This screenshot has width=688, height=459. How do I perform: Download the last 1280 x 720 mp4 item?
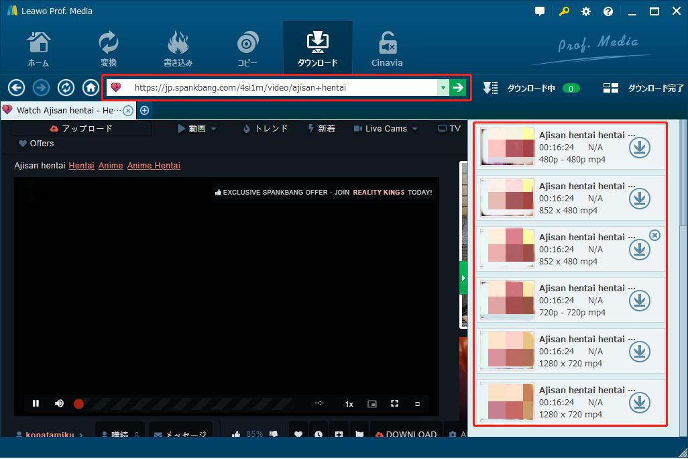click(639, 403)
